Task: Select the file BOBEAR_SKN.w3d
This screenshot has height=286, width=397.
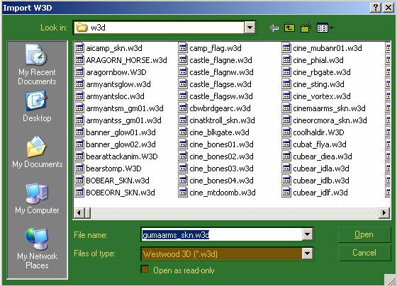Action: tap(112, 181)
